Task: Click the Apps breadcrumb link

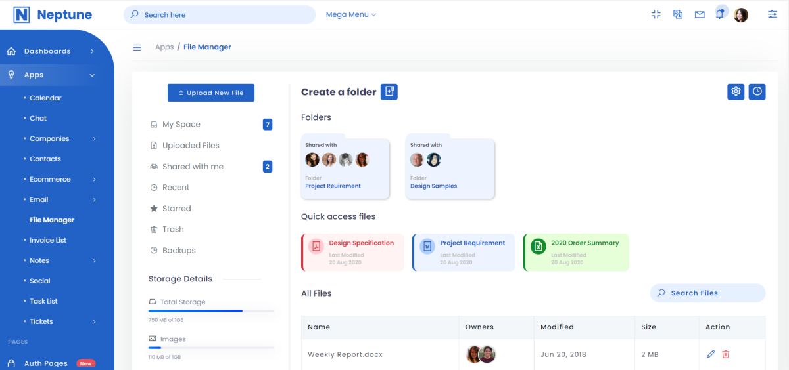Action: point(164,47)
